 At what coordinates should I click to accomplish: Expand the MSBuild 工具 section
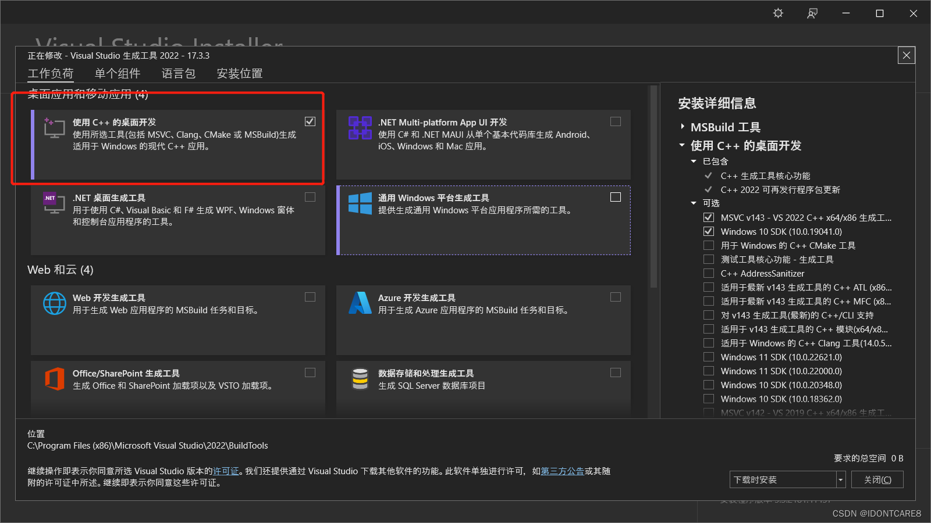[x=681, y=127]
